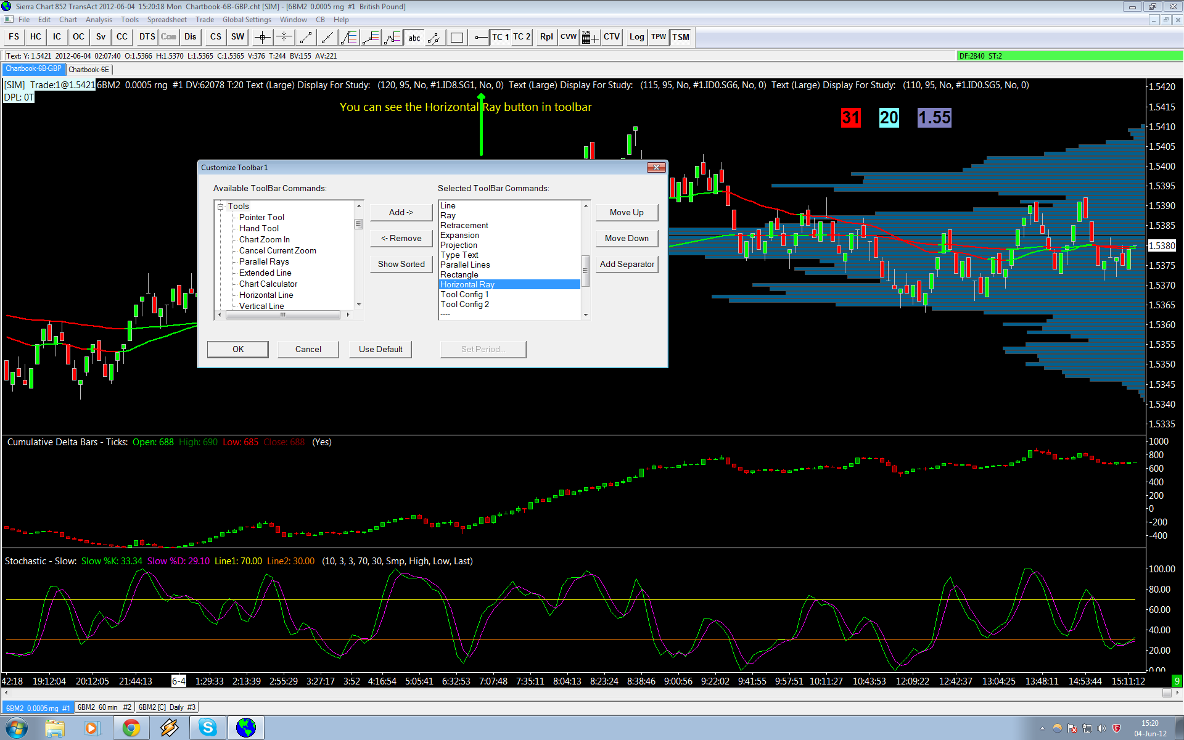Activate the abc Type Text tool
The image size is (1184, 740).
click(x=414, y=37)
